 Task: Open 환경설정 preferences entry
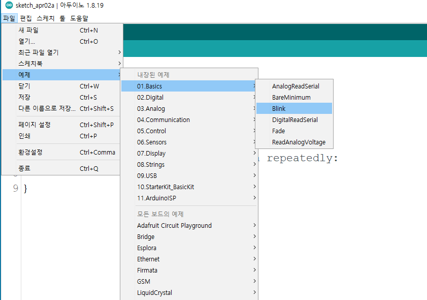[62, 153]
